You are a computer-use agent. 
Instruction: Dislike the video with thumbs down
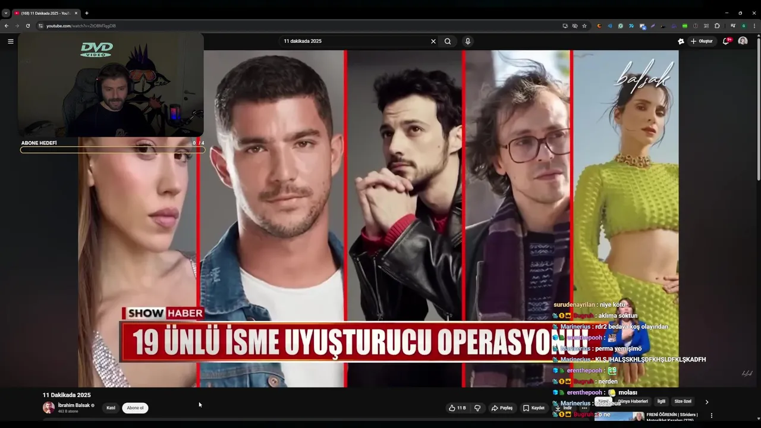477,408
